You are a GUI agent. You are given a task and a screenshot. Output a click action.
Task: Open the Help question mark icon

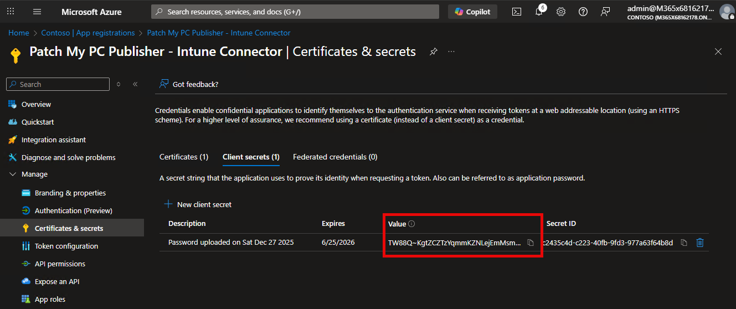(583, 12)
